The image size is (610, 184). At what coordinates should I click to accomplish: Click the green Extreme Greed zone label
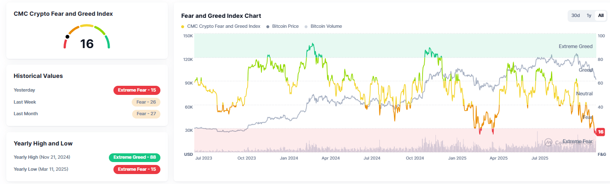pyautogui.click(x=575, y=46)
